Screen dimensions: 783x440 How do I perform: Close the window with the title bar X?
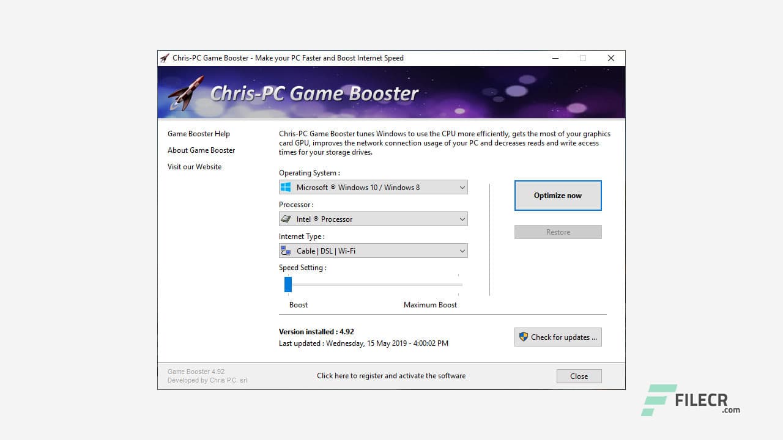click(x=610, y=58)
